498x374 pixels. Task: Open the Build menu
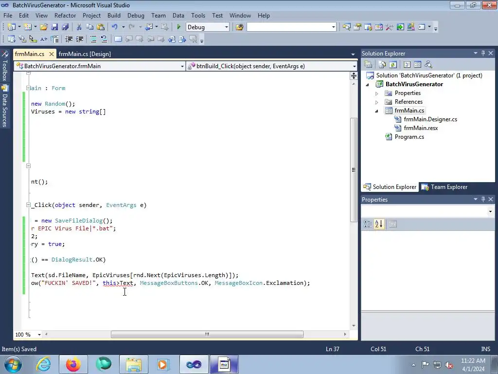pos(114,15)
